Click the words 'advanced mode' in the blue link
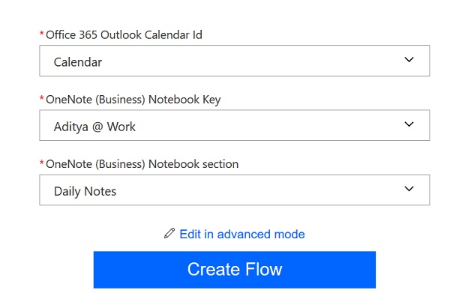The width and height of the screenshot is (450, 293). [261, 235]
